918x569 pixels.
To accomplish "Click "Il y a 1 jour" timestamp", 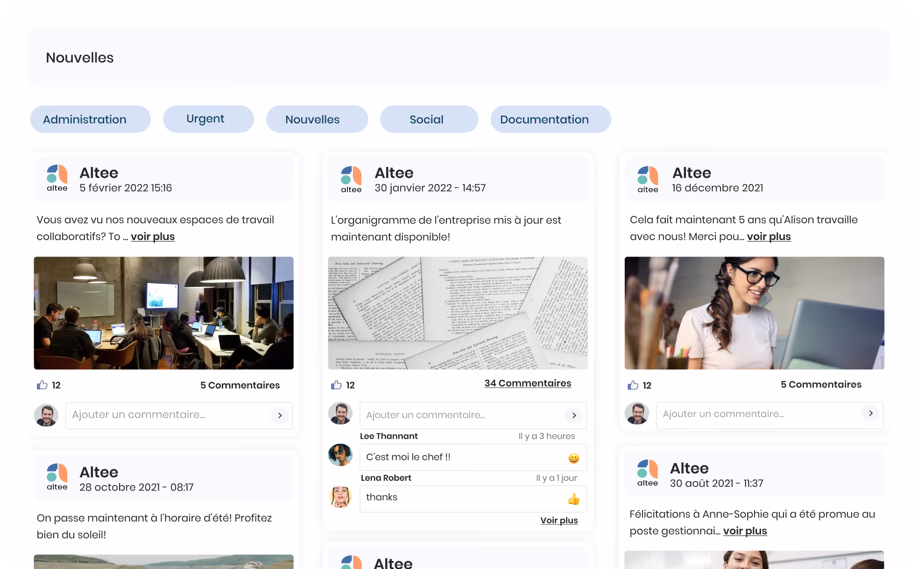I will (557, 478).
